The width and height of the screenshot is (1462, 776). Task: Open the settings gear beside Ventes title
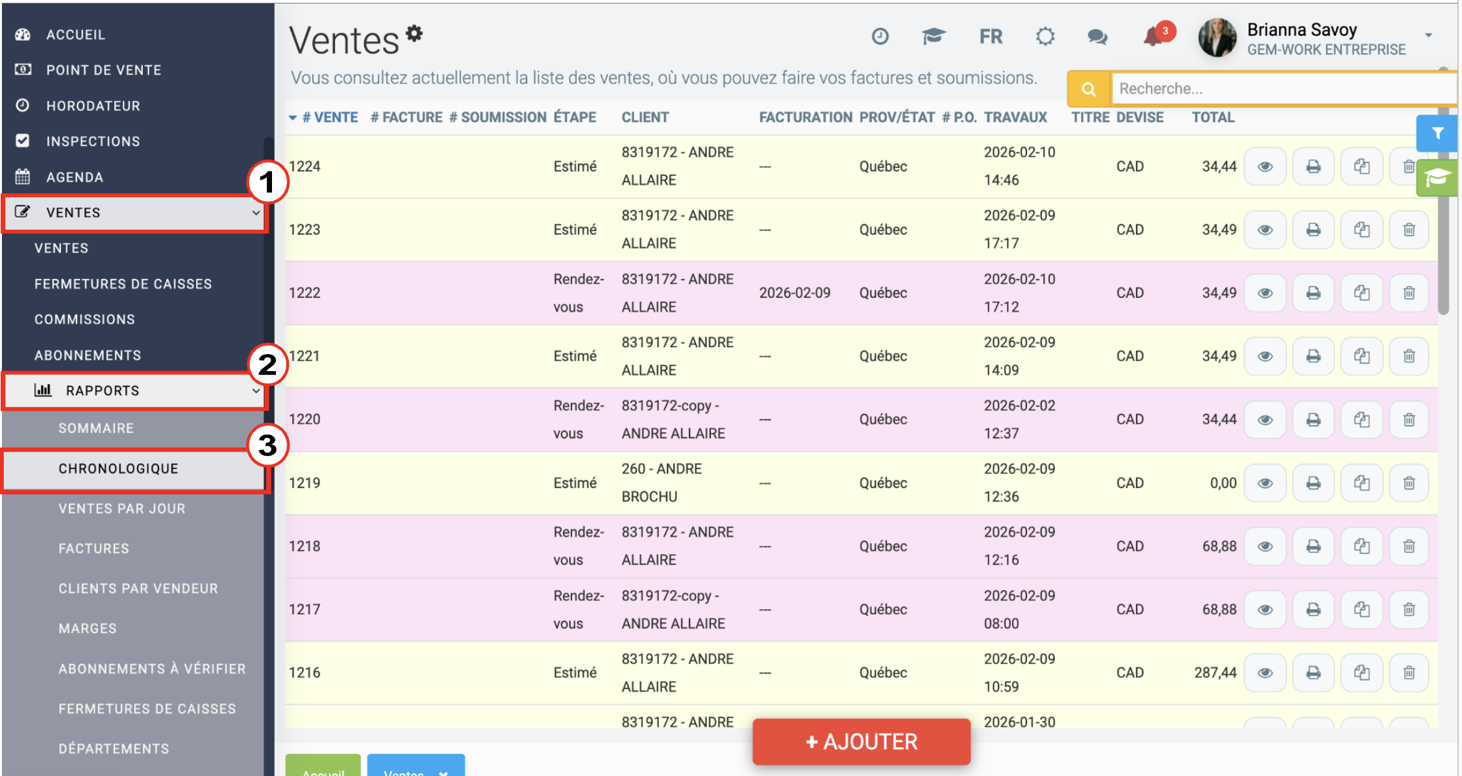pos(414,33)
